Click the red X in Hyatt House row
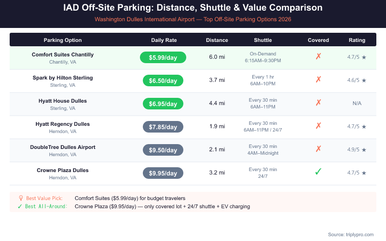Screen dimensions: 386x241 coord(318,103)
